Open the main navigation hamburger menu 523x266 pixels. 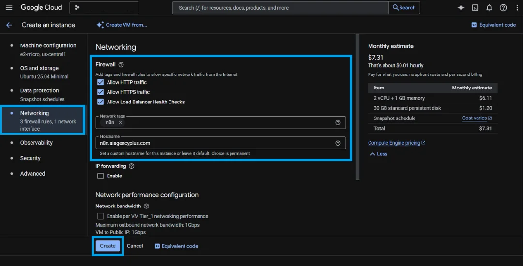[x=9, y=8]
